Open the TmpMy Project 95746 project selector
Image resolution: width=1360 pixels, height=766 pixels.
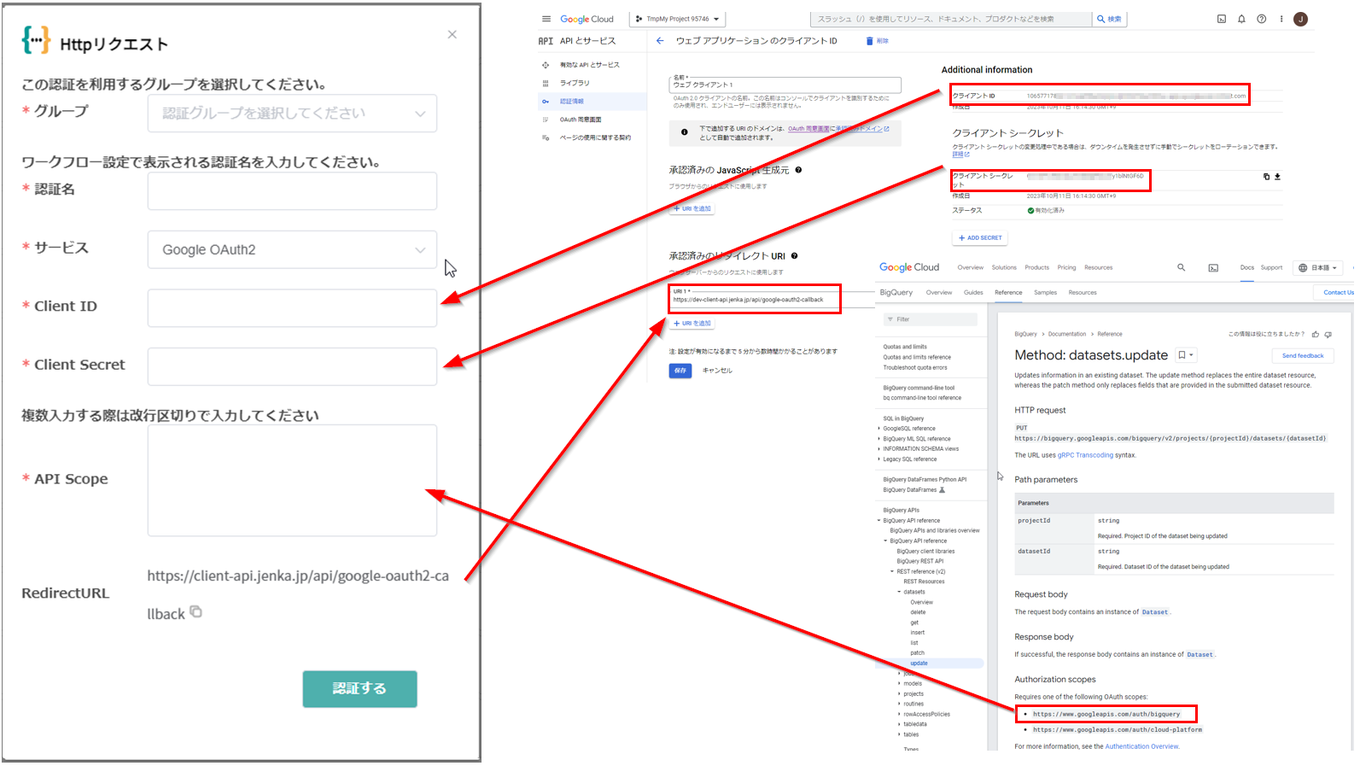tap(678, 19)
